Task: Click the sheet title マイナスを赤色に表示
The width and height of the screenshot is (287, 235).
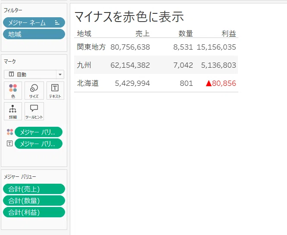Action: tap(129, 16)
